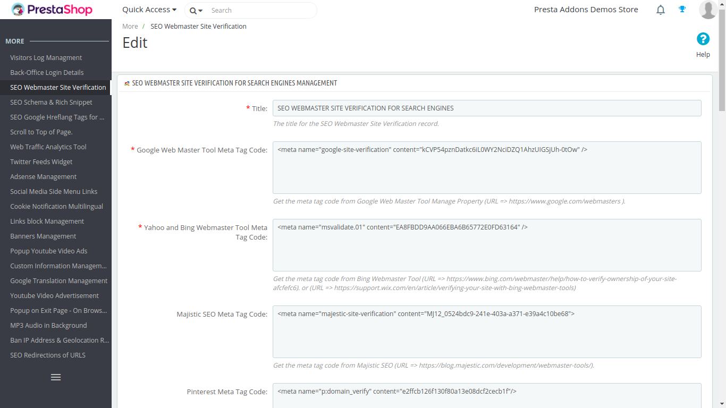Image resolution: width=726 pixels, height=408 pixels.
Task: Open SEO Schema & Rich Snippet
Action: (x=56, y=102)
